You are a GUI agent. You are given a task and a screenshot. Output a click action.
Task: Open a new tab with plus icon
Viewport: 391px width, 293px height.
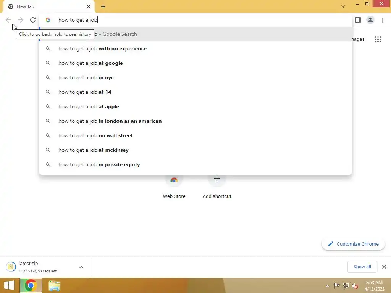[103, 7]
